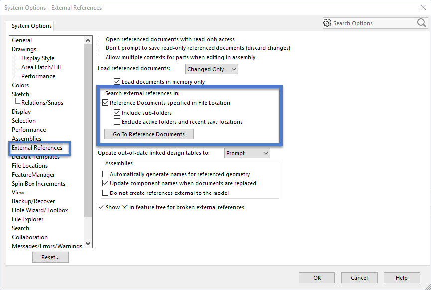Select the Assemblies category
This screenshot has width=431, height=290.
pos(27,138)
